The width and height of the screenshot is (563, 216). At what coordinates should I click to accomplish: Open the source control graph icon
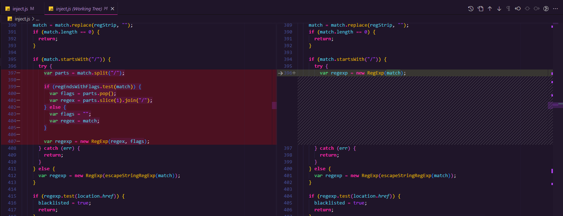[x=545, y=9]
